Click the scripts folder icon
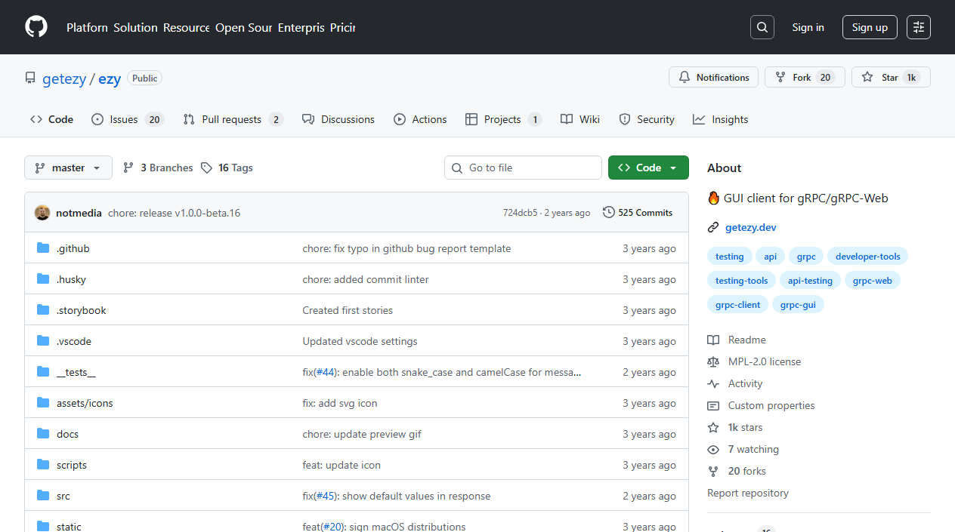This screenshot has width=955, height=532. point(43,465)
